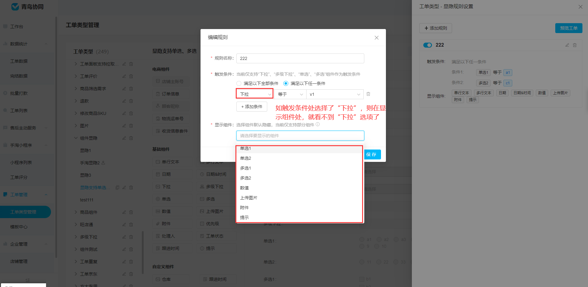Edit the 退款 work order type
The height and width of the screenshot is (287, 588).
coord(124,101)
